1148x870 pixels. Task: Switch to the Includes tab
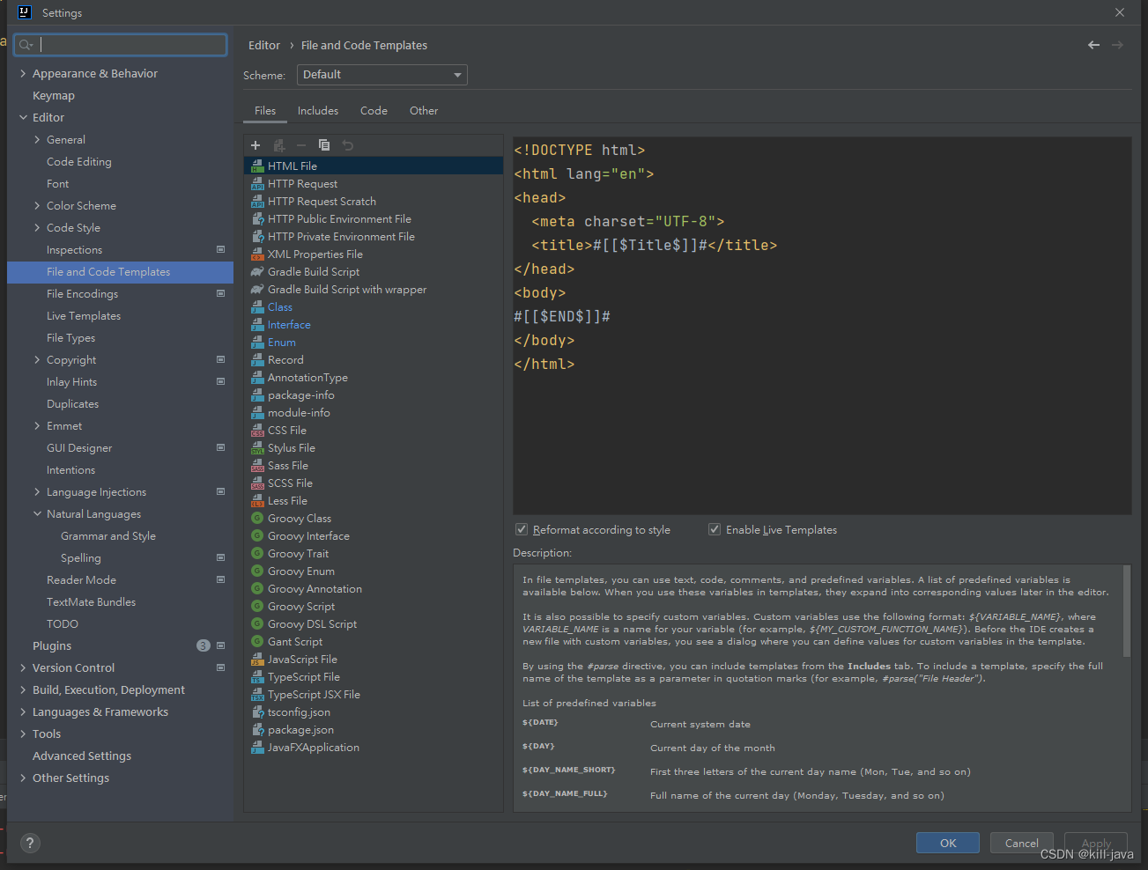coord(318,110)
